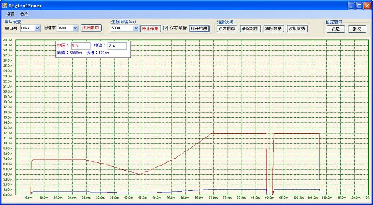Click the 波特率 label

(49, 28)
